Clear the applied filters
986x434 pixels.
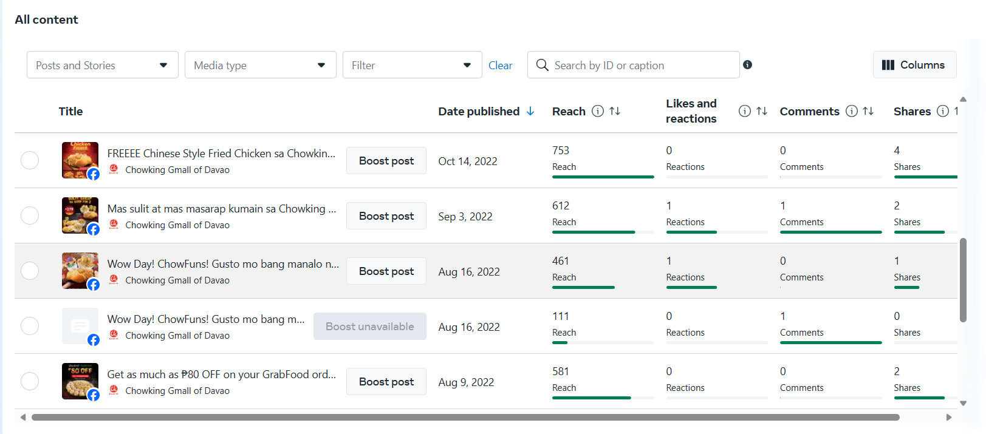tap(500, 66)
